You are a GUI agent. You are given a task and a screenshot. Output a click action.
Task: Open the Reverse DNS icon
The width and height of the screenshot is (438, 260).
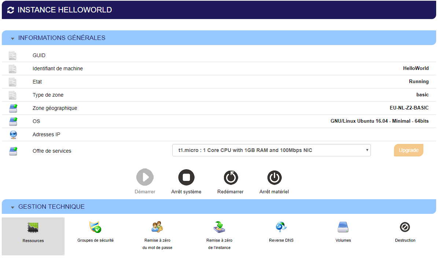(281, 227)
